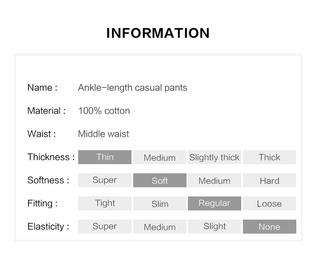This screenshot has width=316, height=254.
Task: Select the Thick thickness box
Action: point(269,157)
